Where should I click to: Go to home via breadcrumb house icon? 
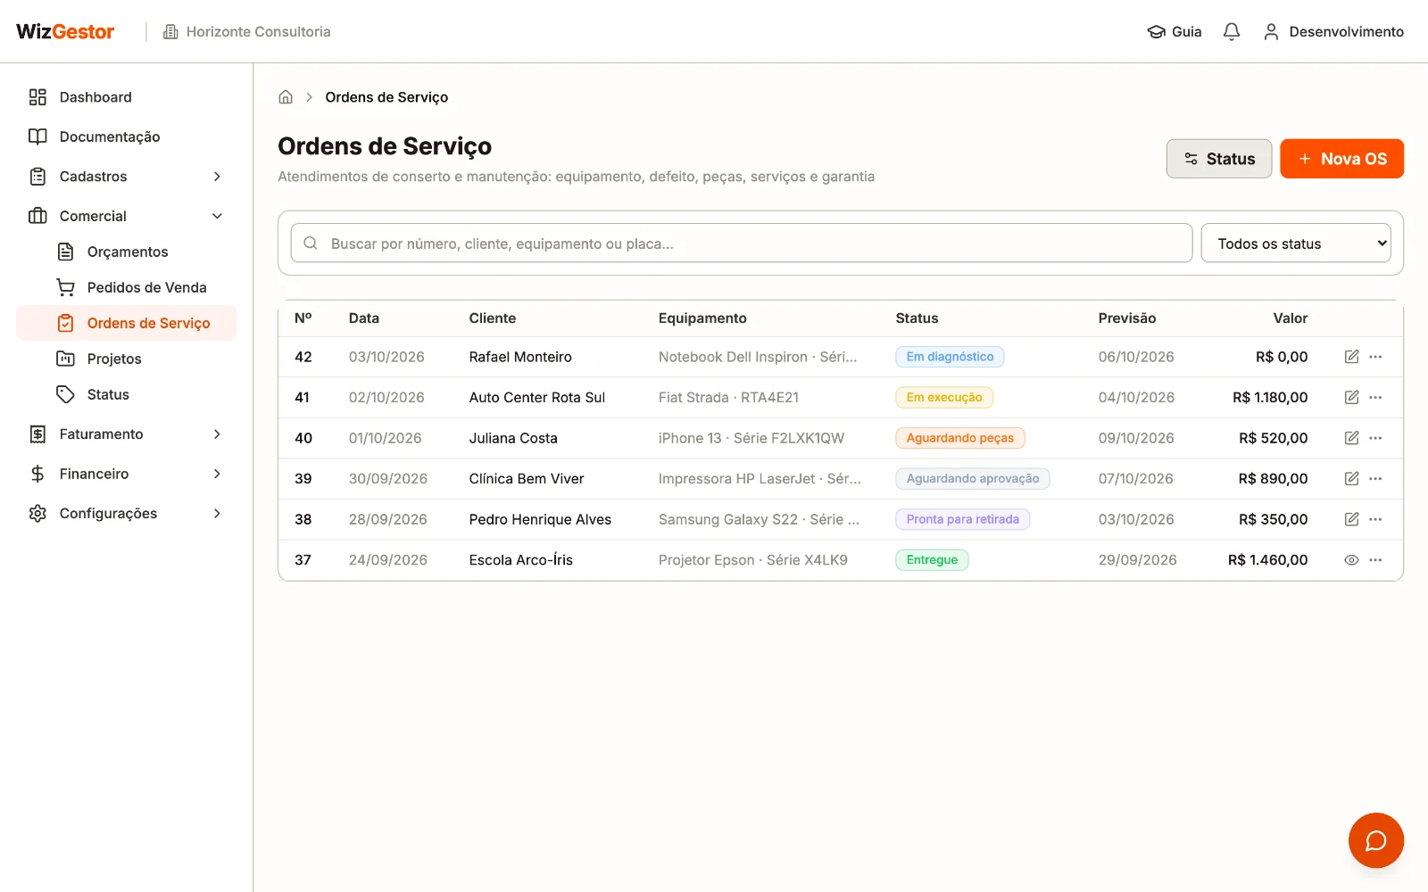click(286, 97)
